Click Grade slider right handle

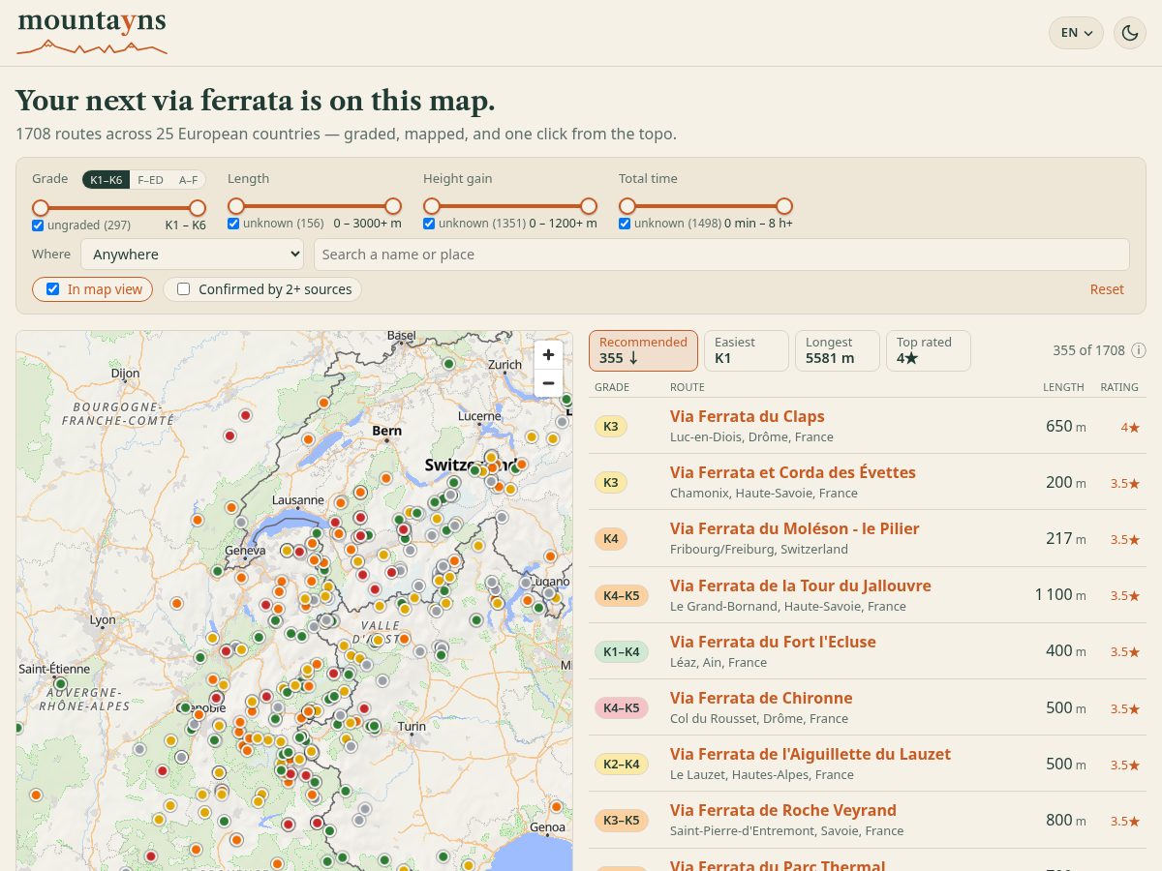[x=198, y=207]
